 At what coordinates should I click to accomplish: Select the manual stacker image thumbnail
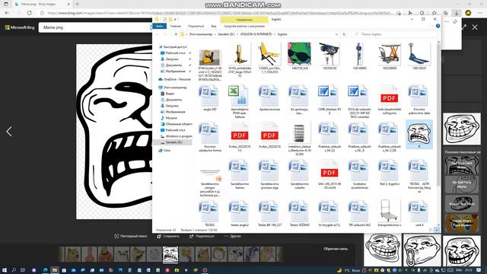240,54
